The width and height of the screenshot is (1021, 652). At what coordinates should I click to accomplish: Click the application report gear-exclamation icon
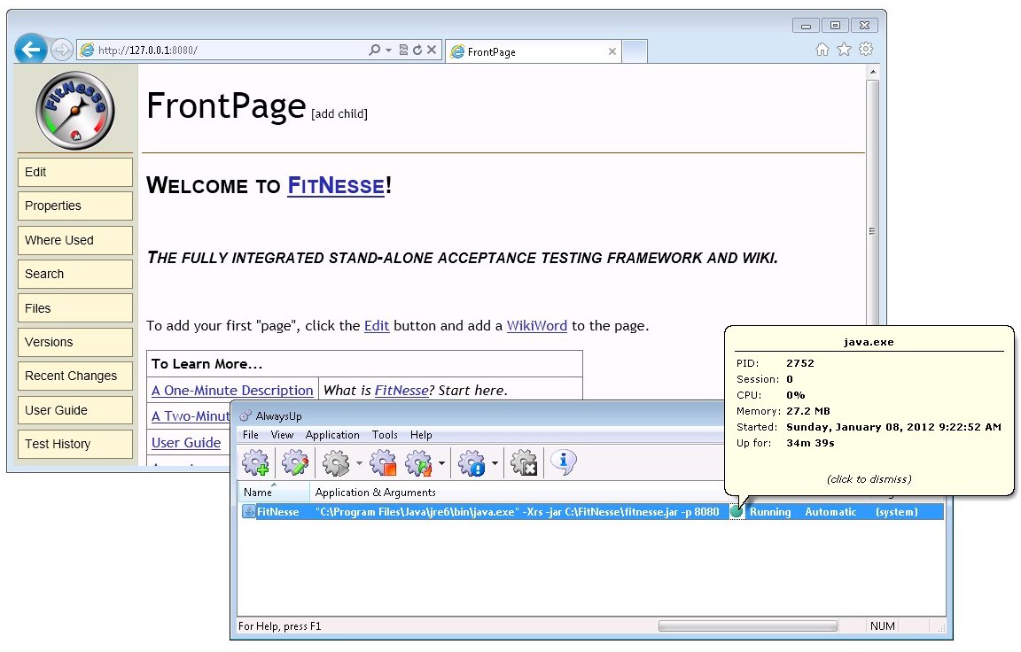tap(472, 462)
